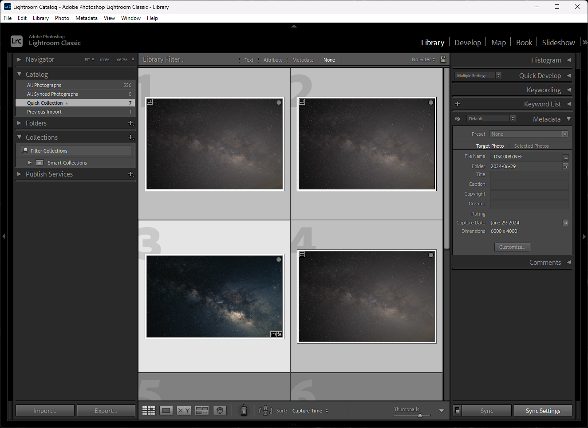
Task: Toggle the Metadata panel eye icon
Action: pos(458,119)
